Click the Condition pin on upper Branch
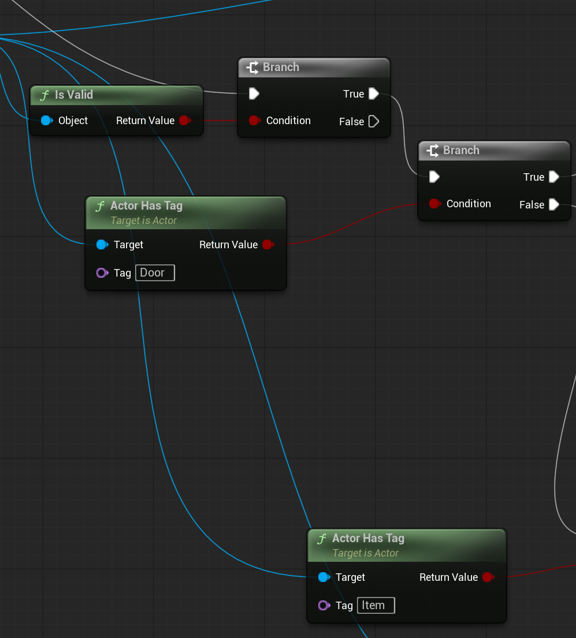 pos(254,121)
